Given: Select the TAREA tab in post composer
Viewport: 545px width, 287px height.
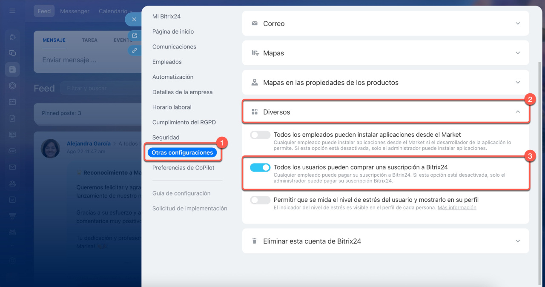Looking at the screenshot, I should (x=89, y=40).
